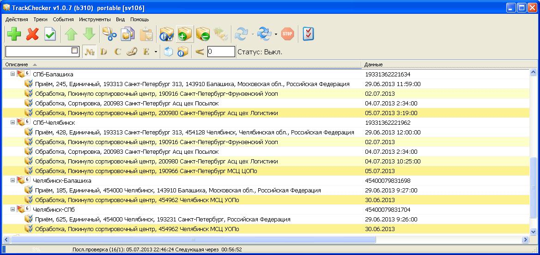Viewport: 540px width, 255px height.
Task: Click the box with green minus icon
Action: coord(202,34)
